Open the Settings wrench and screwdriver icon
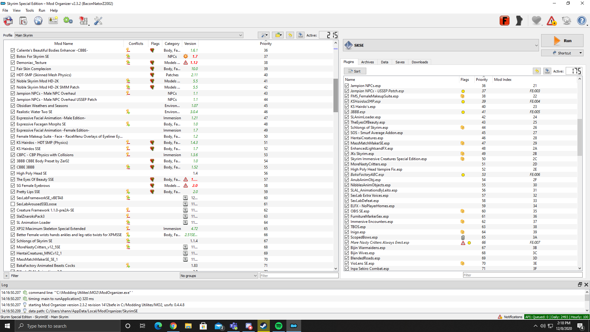The image size is (590, 332). [98, 21]
